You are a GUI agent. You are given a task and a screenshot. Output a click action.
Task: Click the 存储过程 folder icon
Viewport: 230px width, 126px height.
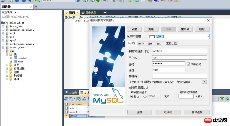11,68
